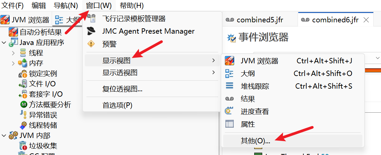Open 内存 memory page icon
381x155 pixels.
[23, 63]
